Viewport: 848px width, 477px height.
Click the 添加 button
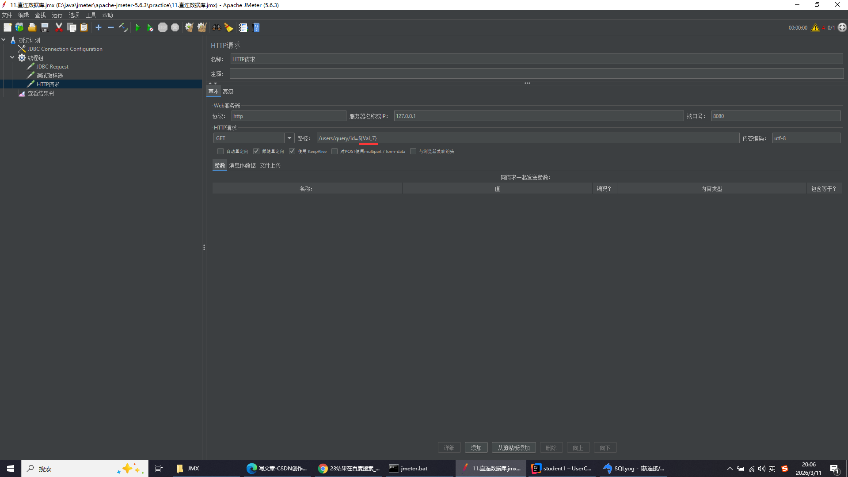click(476, 448)
